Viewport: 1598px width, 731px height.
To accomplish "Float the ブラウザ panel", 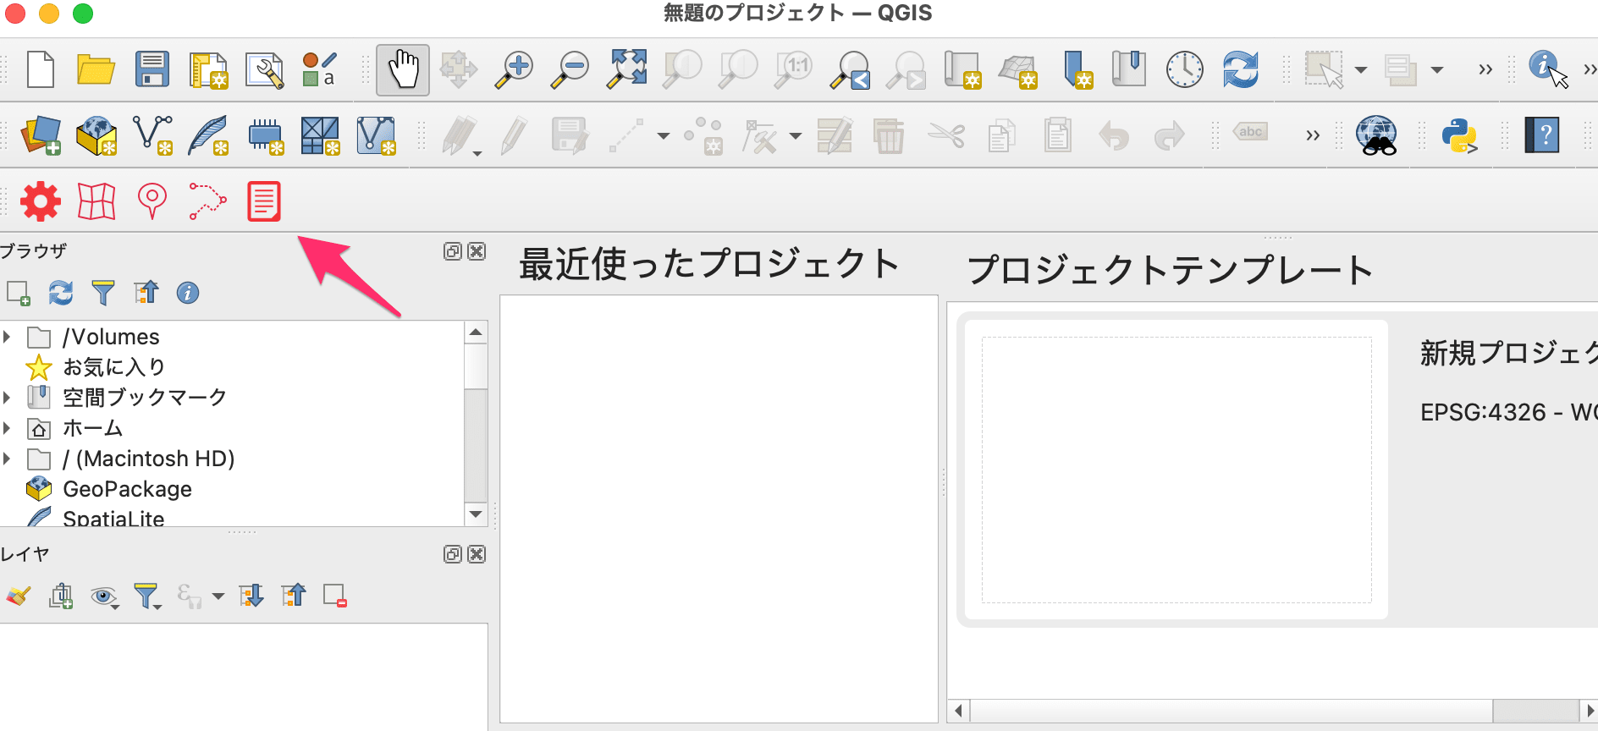I will (453, 251).
